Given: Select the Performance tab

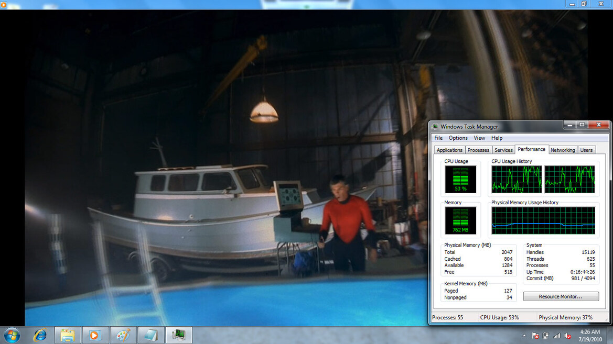Looking at the screenshot, I should (x=531, y=149).
